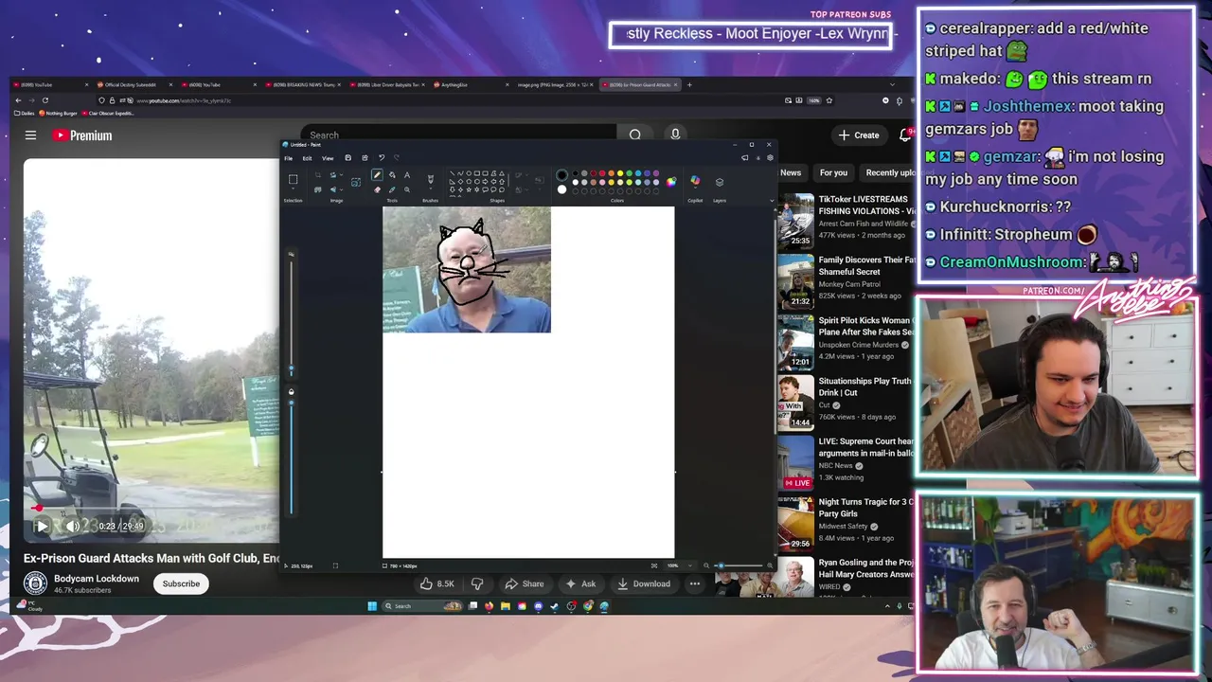This screenshot has height=682, width=1212.
Task: Expand the Selection dropdown arrow in Paint
Action: click(x=293, y=188)
